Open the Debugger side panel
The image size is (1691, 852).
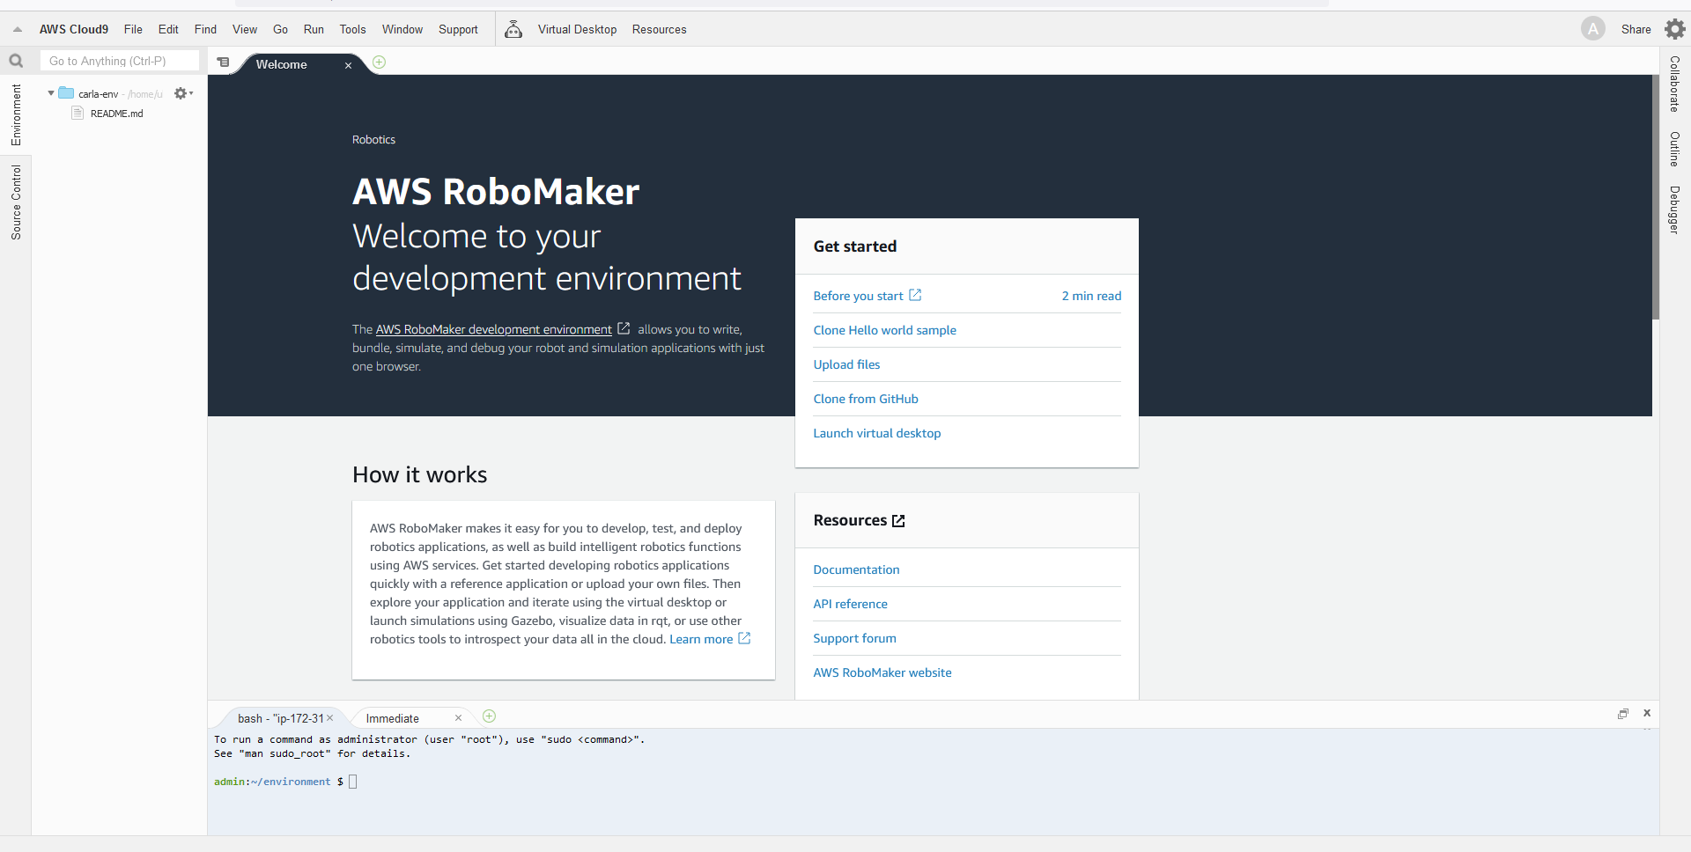pos(1674,209)
